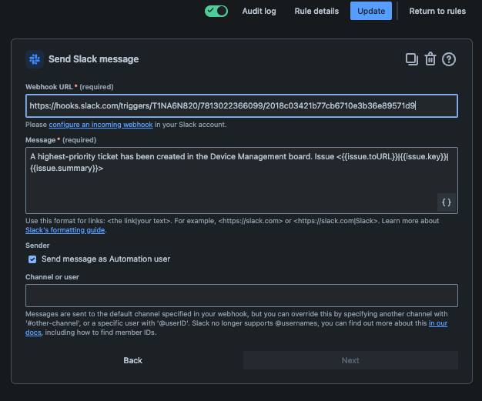Open Slack's formatting guide link
Screen dimensions: 482x401
click(65, 230)
